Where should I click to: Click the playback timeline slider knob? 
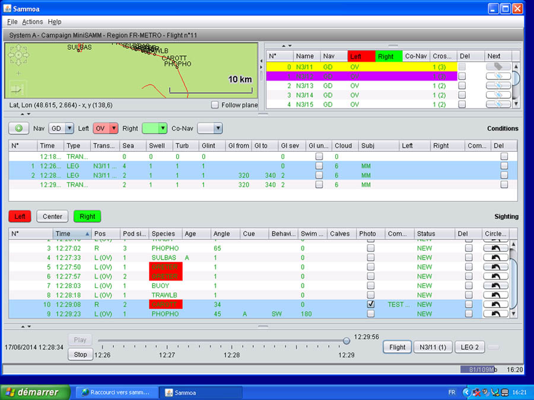click(347, 341)
